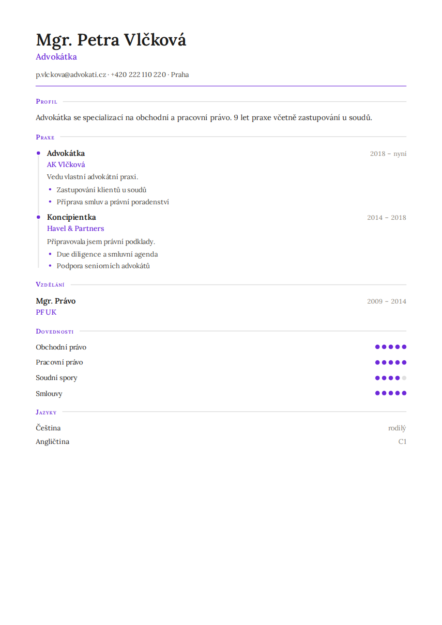
Task: Click the Dovednosti section heading
Action: tap(55, 332)
